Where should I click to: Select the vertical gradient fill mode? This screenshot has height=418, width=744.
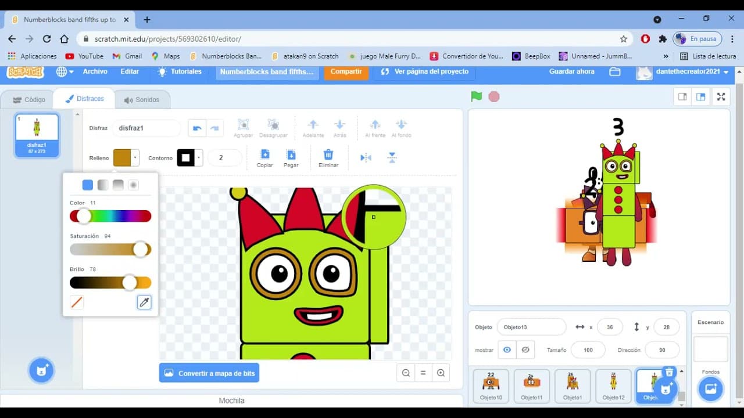(118, 185)
